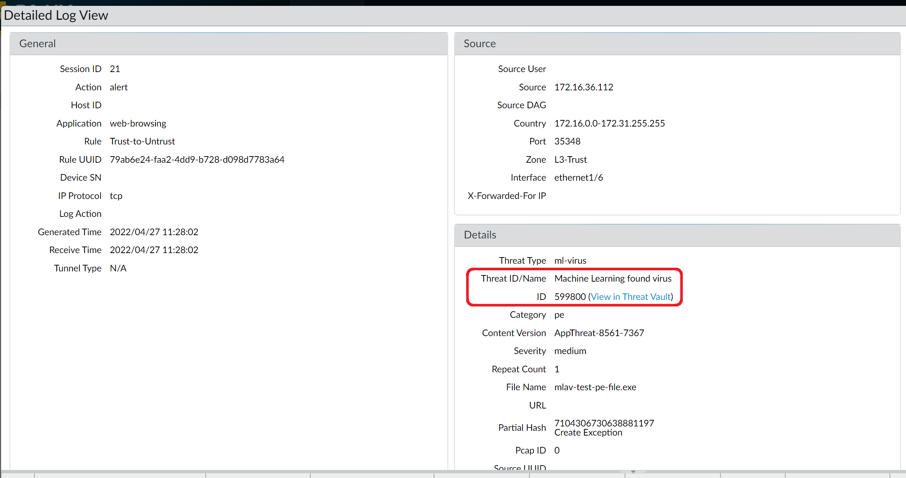Click the Rule UUID value
Viewport: 906px width, 478px height.
coord(197,159)
